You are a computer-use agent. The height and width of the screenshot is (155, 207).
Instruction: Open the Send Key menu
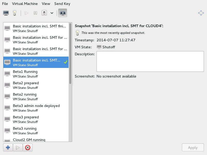click(62, 4)
